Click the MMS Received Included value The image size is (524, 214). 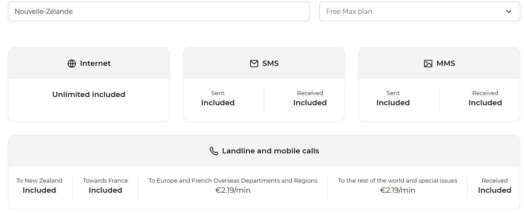pyautogui.click(x=485, y=103)
